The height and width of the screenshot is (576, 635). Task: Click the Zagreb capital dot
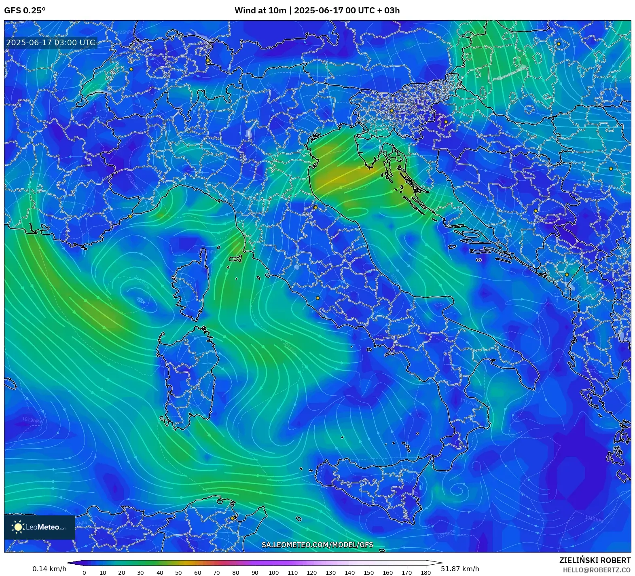tap(446, 122)
